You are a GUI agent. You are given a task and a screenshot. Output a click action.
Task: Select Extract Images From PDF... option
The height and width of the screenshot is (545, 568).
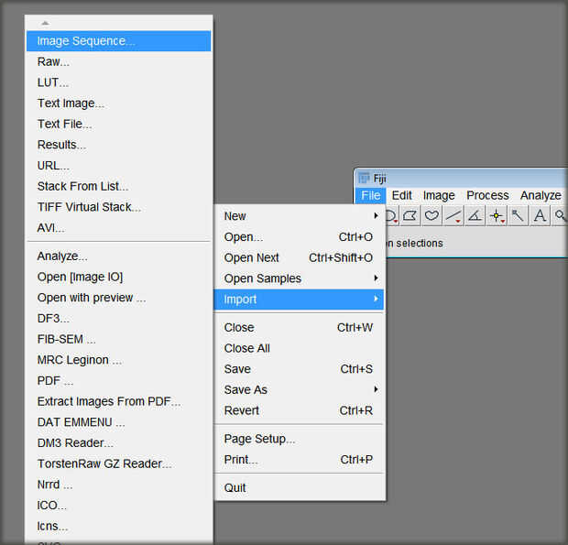pos(119,401)
